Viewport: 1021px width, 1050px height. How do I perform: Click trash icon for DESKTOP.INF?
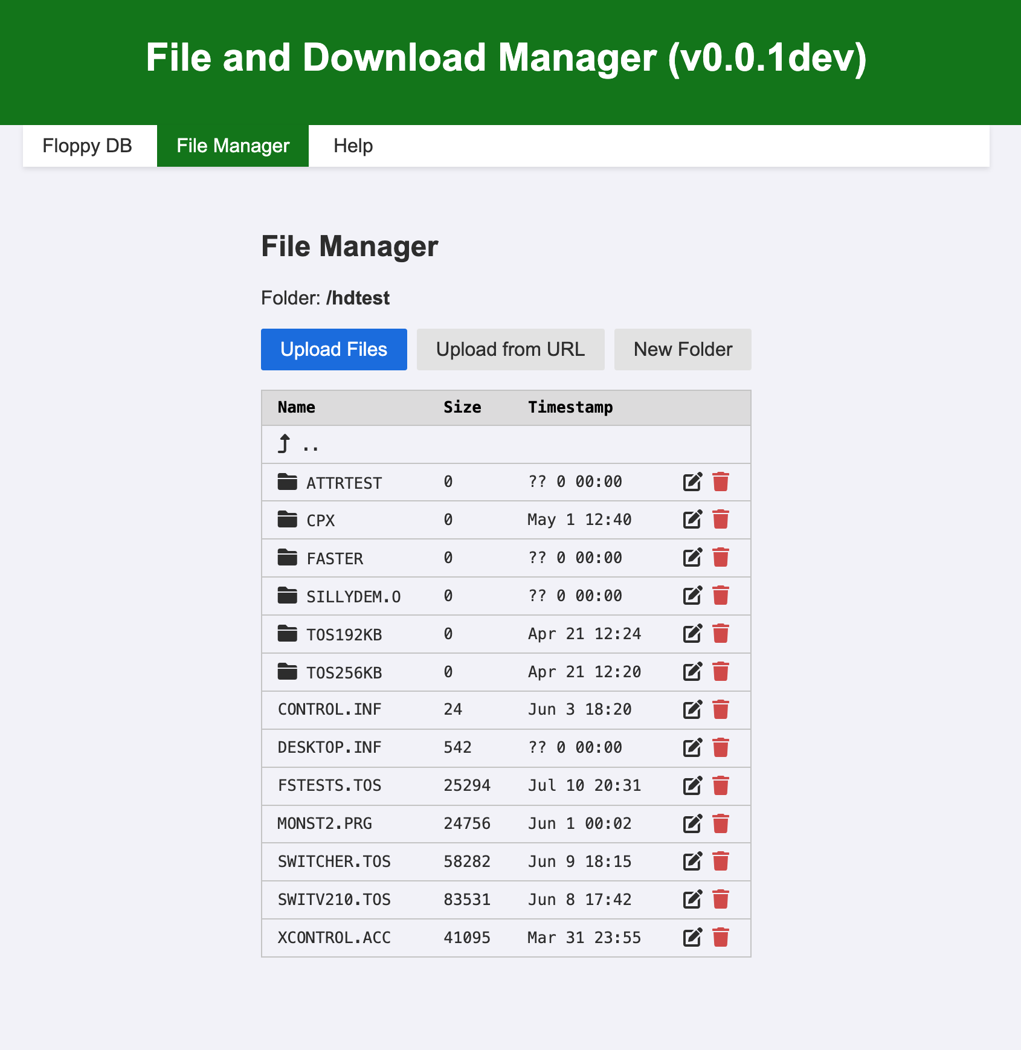point(721,747)
